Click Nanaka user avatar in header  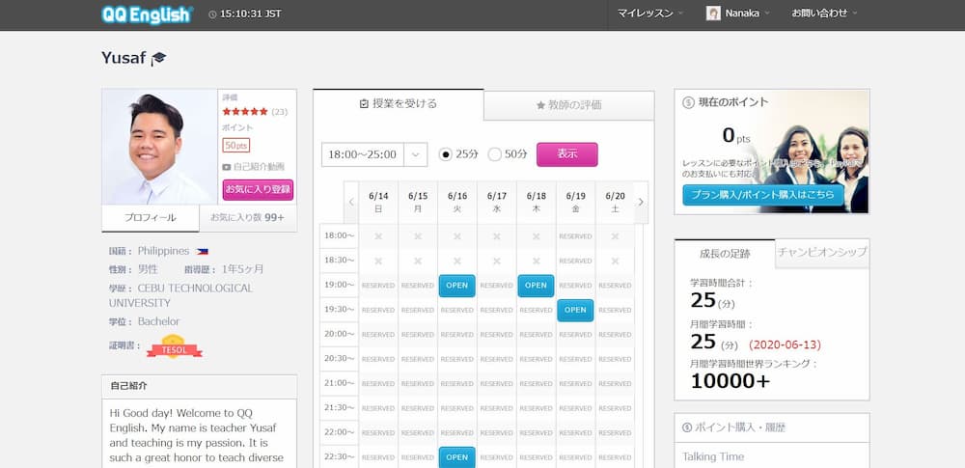coord(713,14)
